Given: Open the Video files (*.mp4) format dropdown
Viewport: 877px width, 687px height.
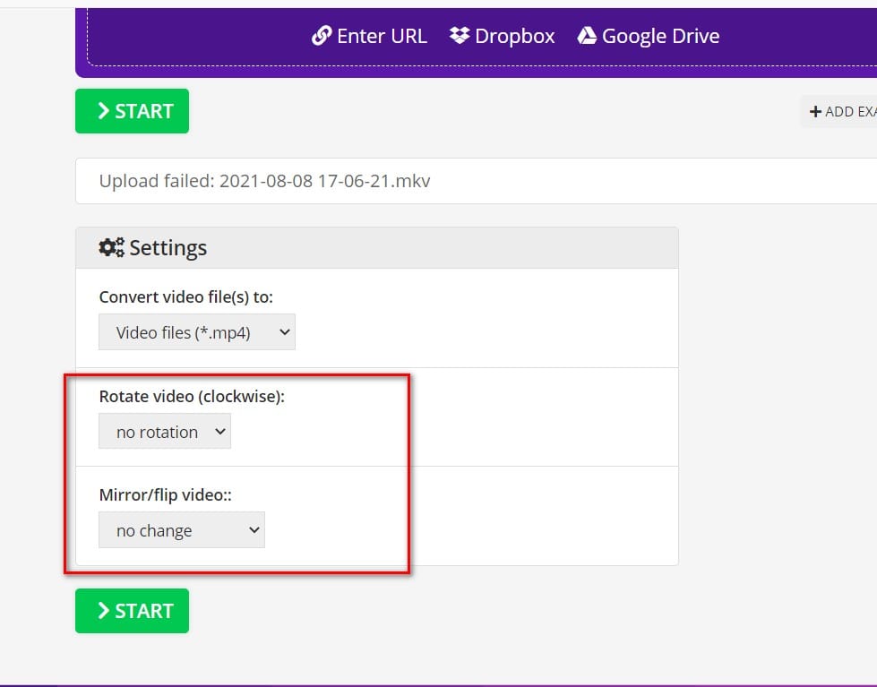Looking at the screenshot, I should click(196, 332).
